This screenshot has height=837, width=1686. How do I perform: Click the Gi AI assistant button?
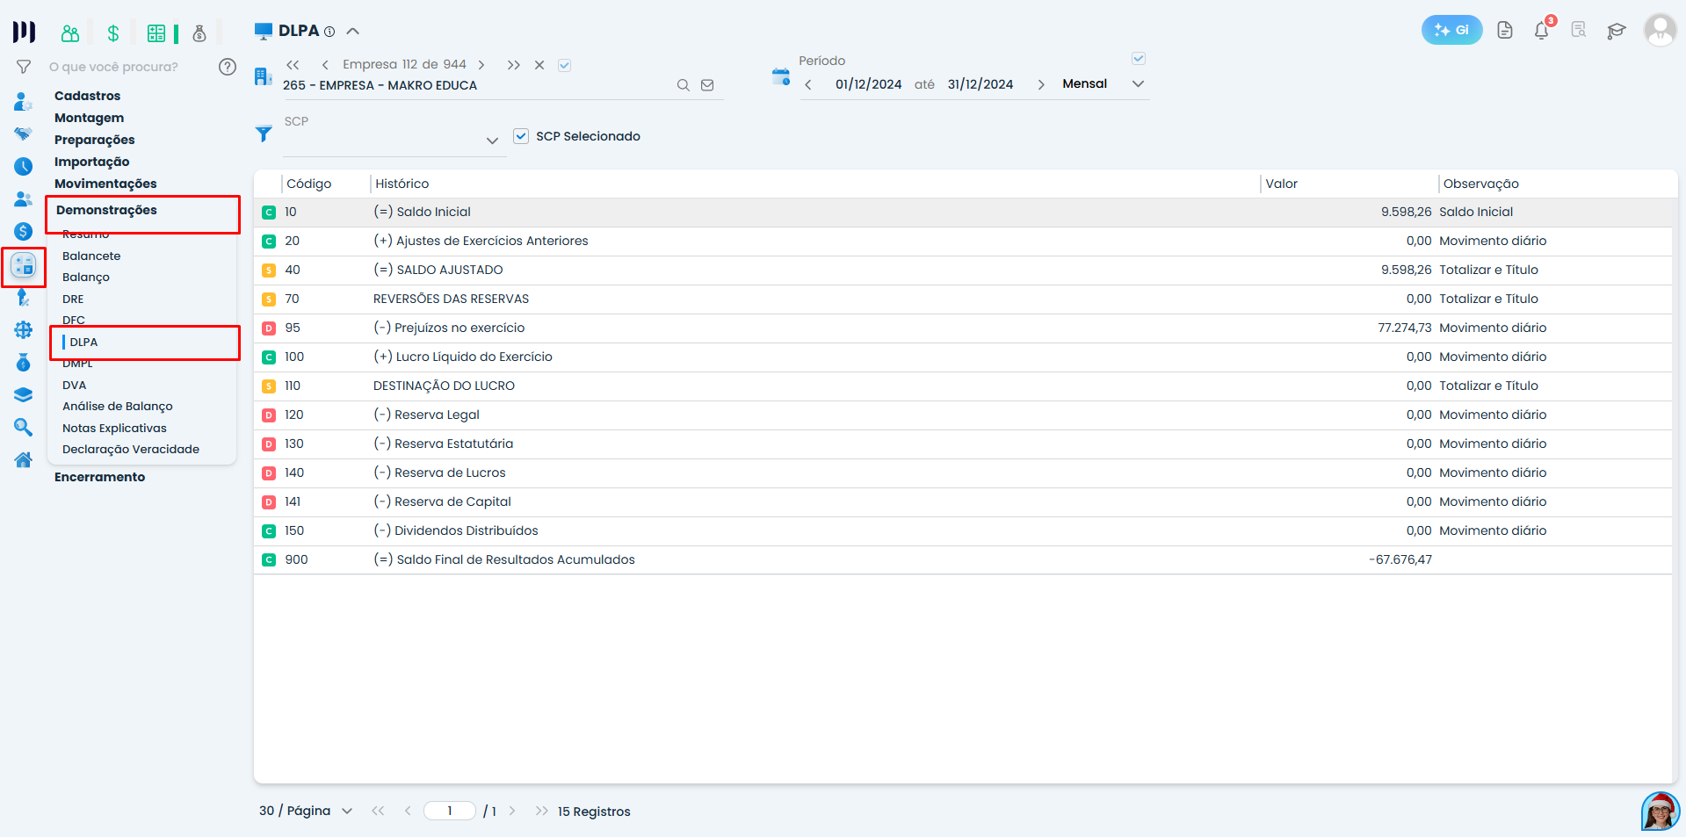[1451, 30]
